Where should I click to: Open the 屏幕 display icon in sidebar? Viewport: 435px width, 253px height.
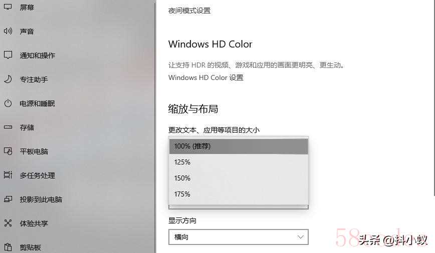[8, 6]
